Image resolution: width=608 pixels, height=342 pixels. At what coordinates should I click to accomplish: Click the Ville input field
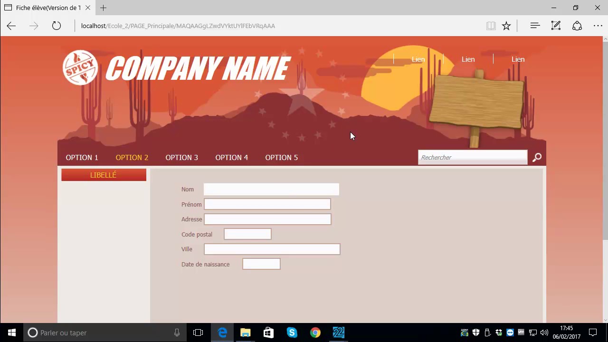(272, 249)
